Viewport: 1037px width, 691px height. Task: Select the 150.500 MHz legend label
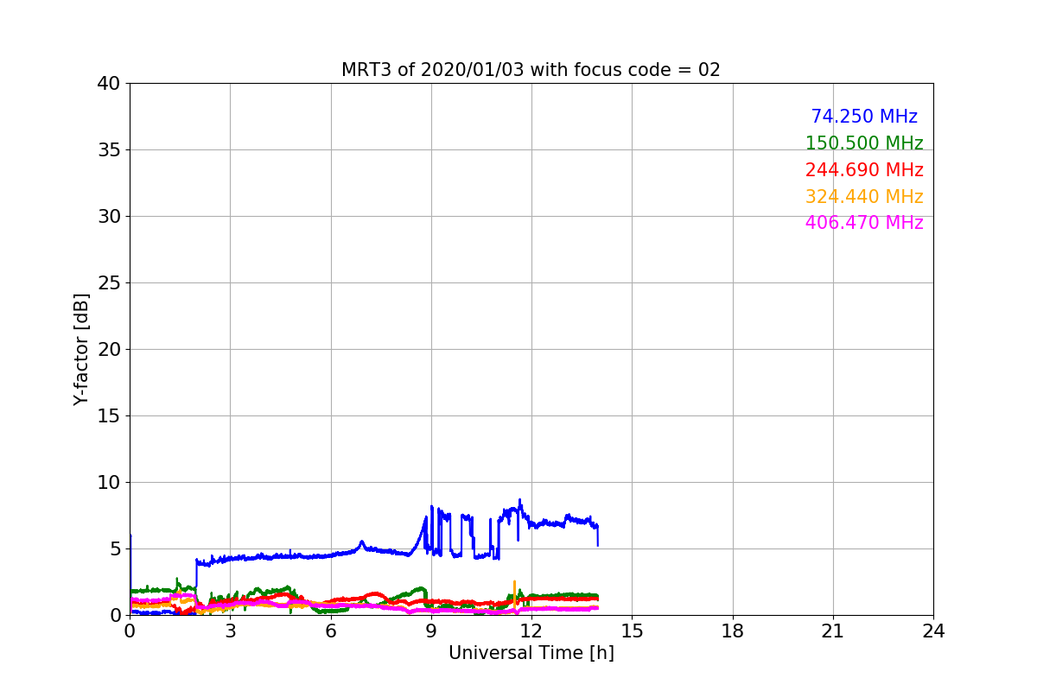tap(864, 143)
